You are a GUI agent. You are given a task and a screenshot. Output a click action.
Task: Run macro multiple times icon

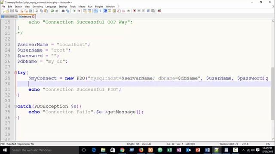pyautogui.click(x=148, y=11)
